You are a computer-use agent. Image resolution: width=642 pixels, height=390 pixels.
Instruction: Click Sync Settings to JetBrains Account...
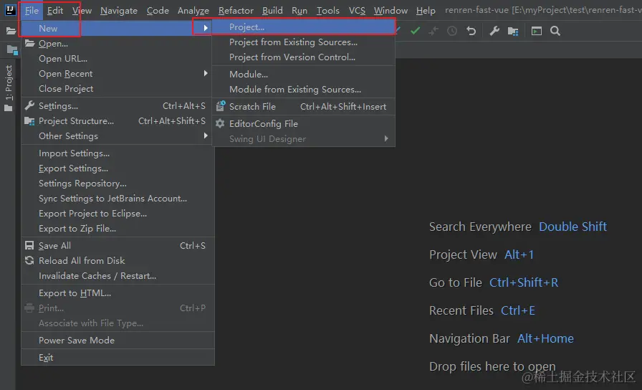(x=118, y=199)
